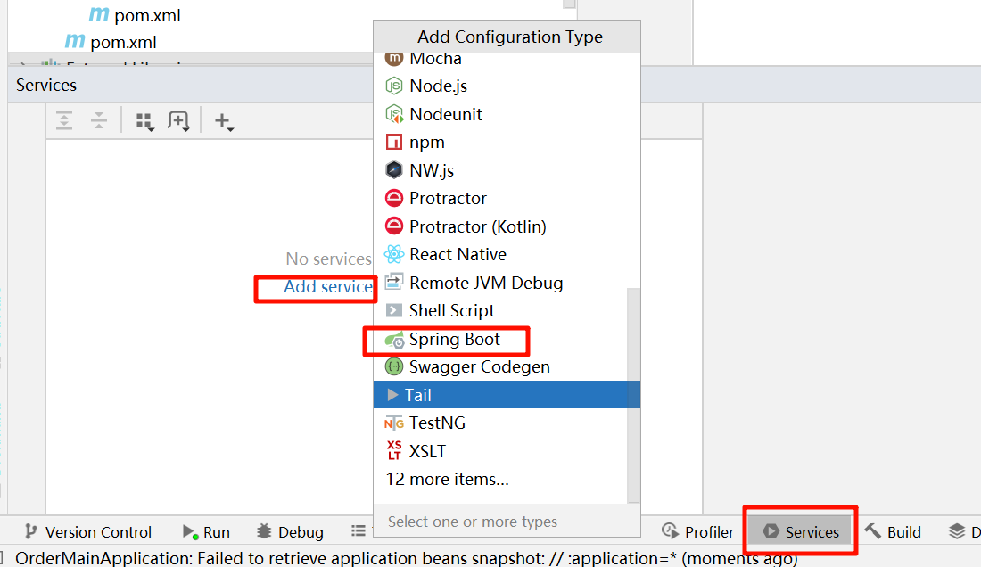
Task: Click the NW.js dark hexagon icon
Action: click(393, 170)
